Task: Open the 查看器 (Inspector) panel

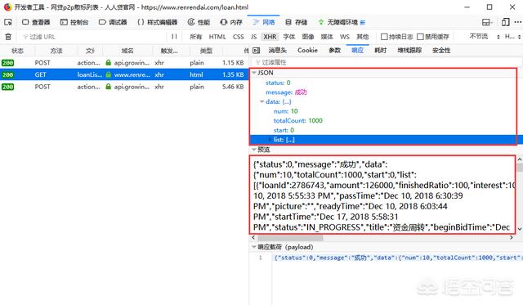Action: pos(36,22)
